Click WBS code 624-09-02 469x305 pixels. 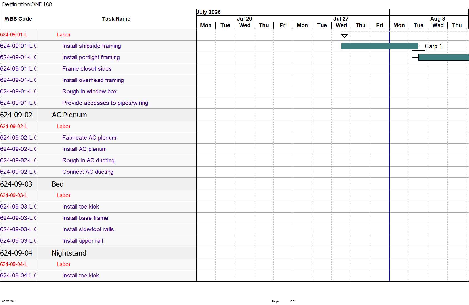16,115
